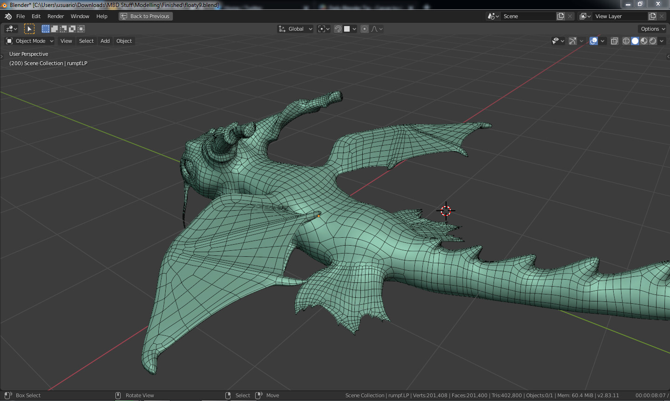Browse view layers icon
This screenshot has height=401, width=670.
[585, 16]
